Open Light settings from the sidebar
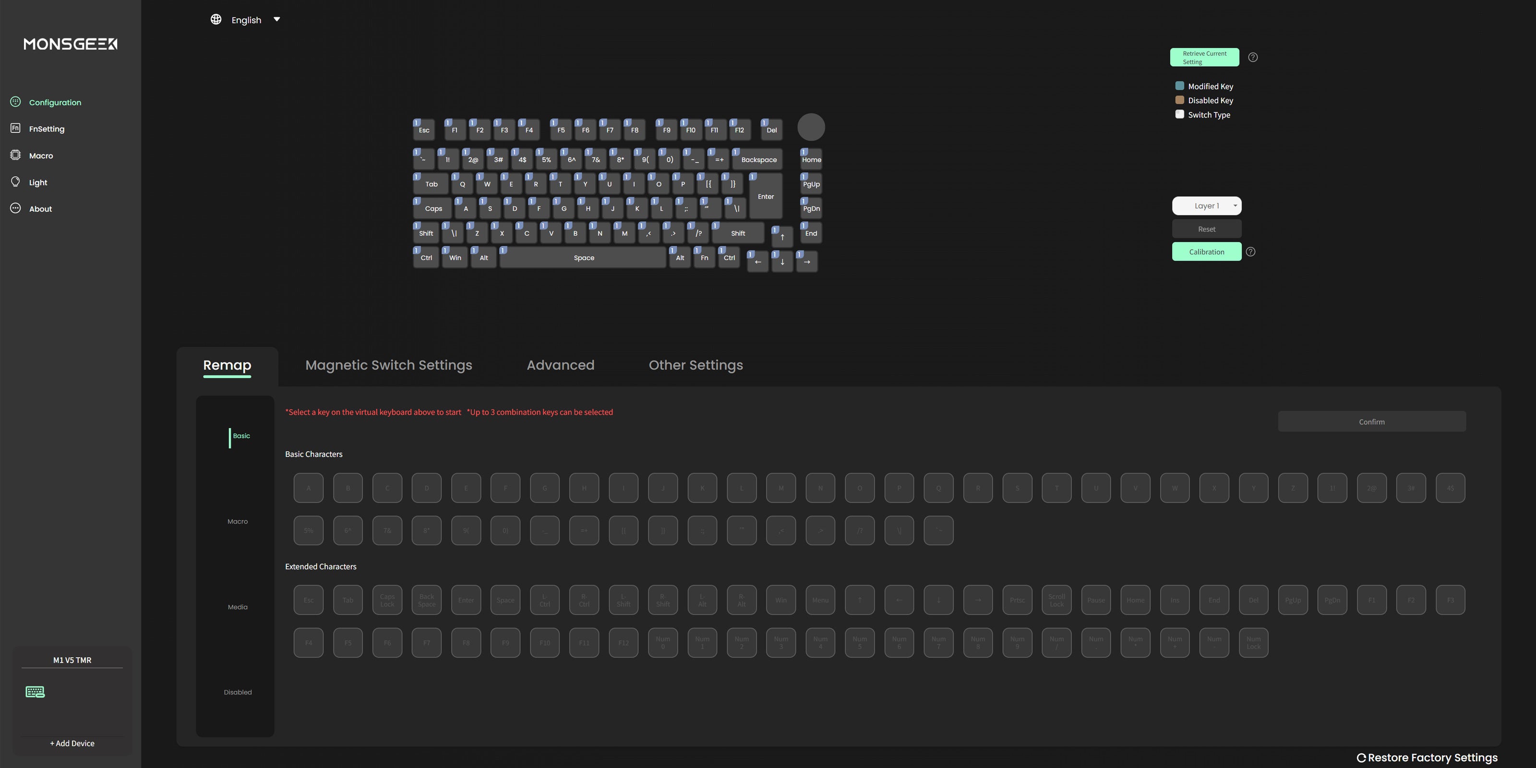Screen dimensions: 1536x768 point(37,182)
